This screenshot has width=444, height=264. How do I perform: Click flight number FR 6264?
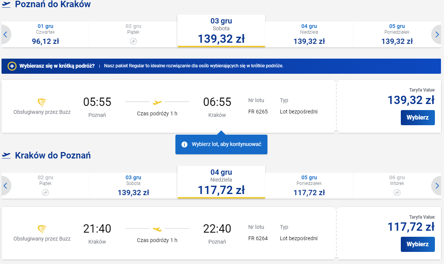[258, 238]
